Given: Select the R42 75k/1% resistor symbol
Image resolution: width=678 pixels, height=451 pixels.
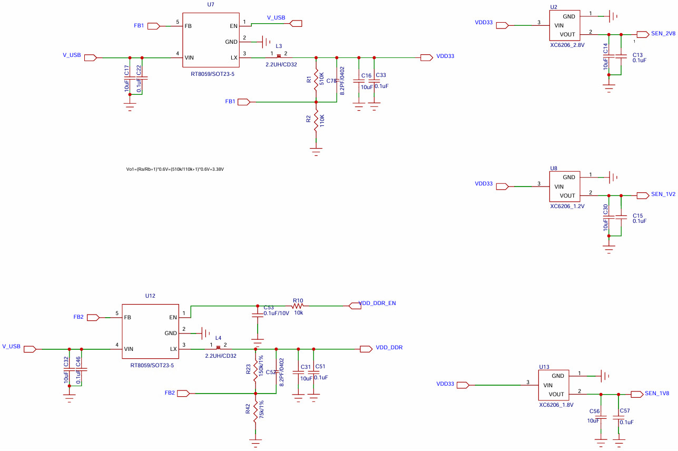Looking at the screenshot, I should pos(256,411).
